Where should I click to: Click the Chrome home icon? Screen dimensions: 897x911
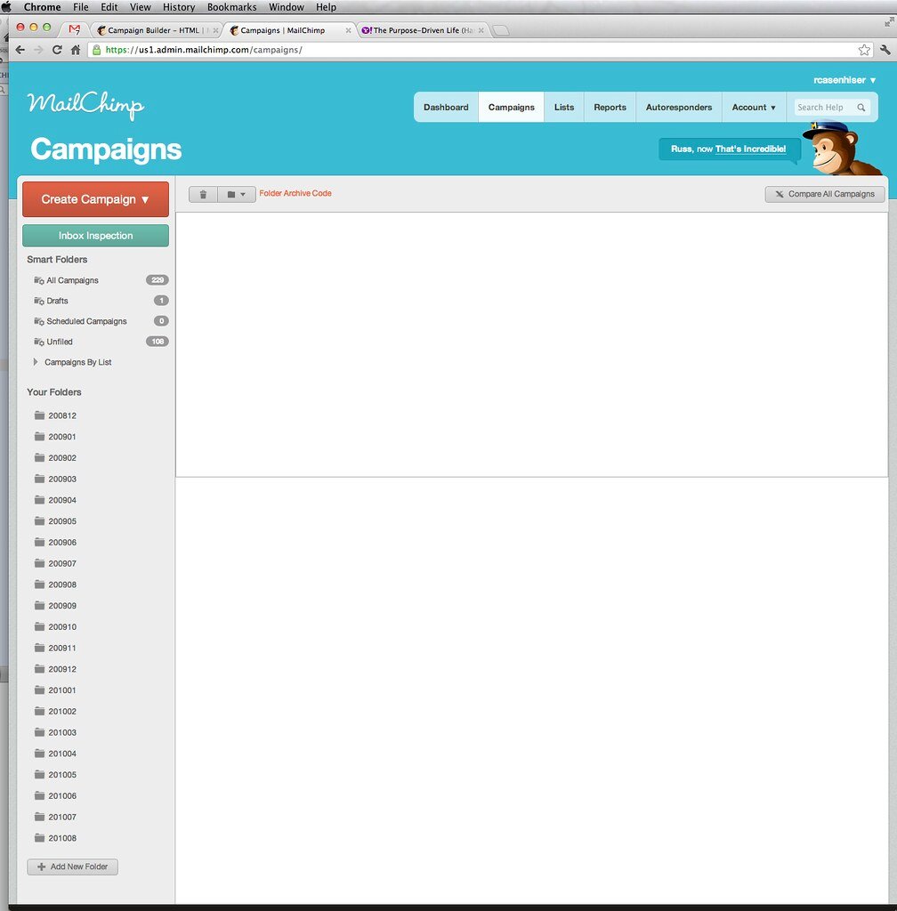(x=76, y=50)
